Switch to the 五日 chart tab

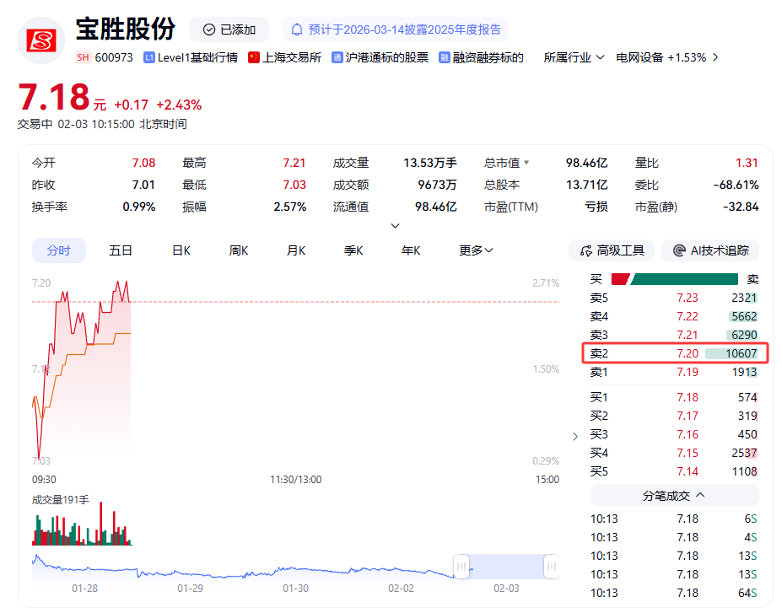click(x=120, y=250)
